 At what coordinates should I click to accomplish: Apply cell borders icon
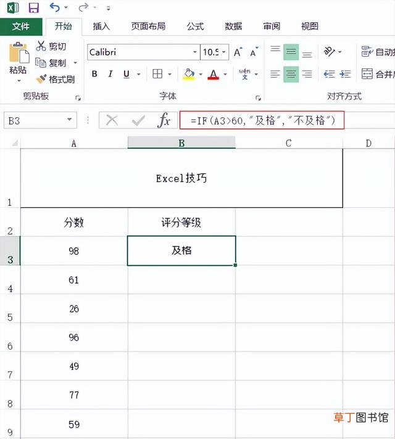pos(157,74)
